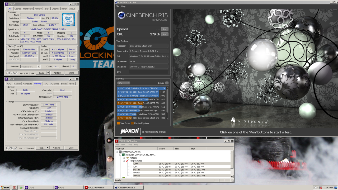The height and width of the screenshot is (190, 338).
Task: Click the Info field in Cinebench system panel
Action: [x=149, y=72]
